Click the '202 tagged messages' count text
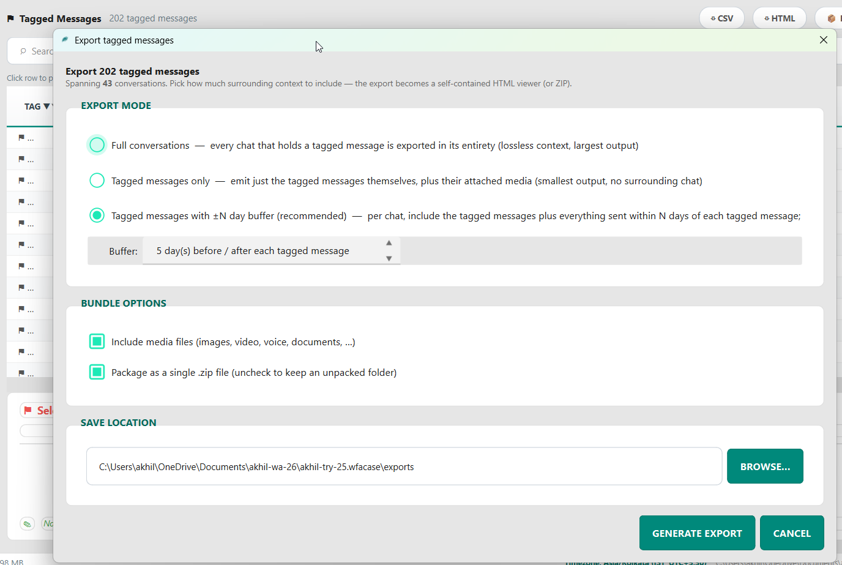 (x=153, y=18)
